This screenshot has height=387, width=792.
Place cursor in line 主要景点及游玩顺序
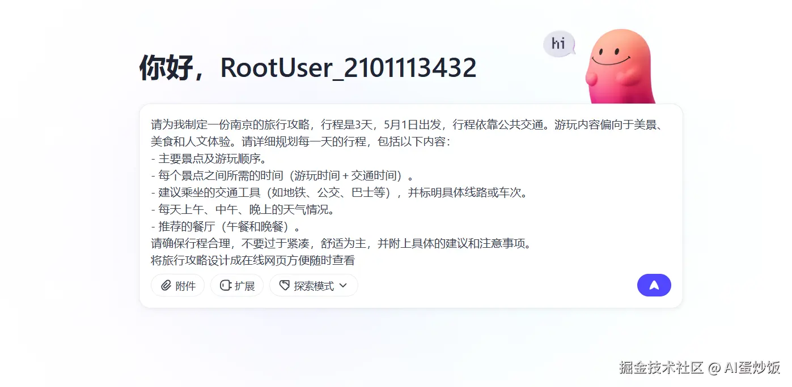tap(209, 158)
